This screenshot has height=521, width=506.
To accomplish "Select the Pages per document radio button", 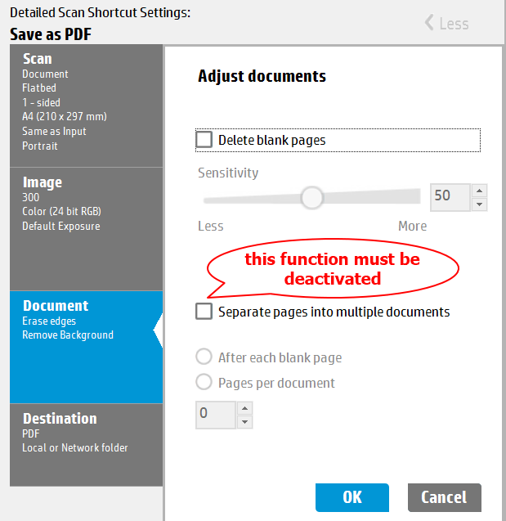I will click(x=204, y=382).
